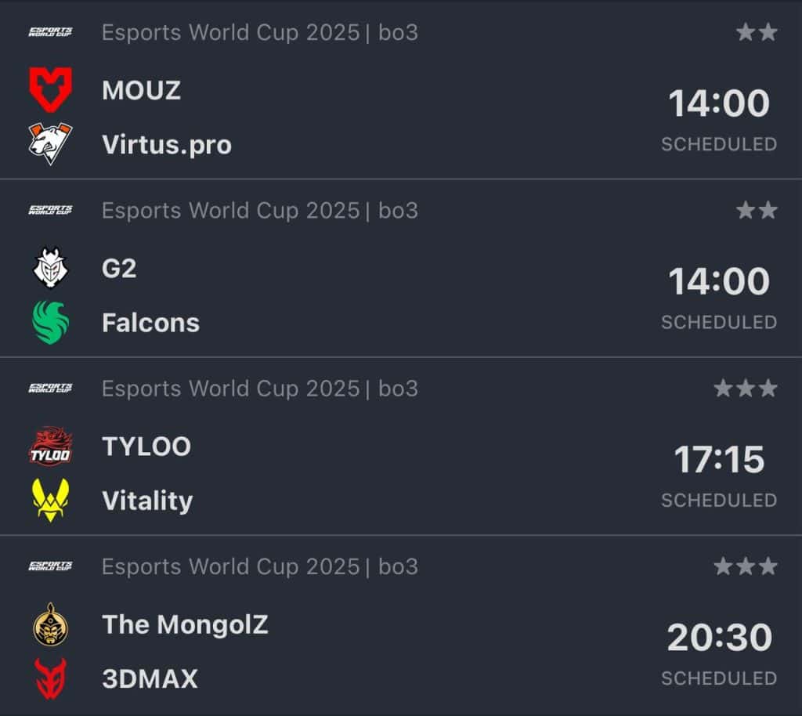Select the Vitality team name
Image resolution: width=802 pixels, height=716 pixels.
pos(147,501)
